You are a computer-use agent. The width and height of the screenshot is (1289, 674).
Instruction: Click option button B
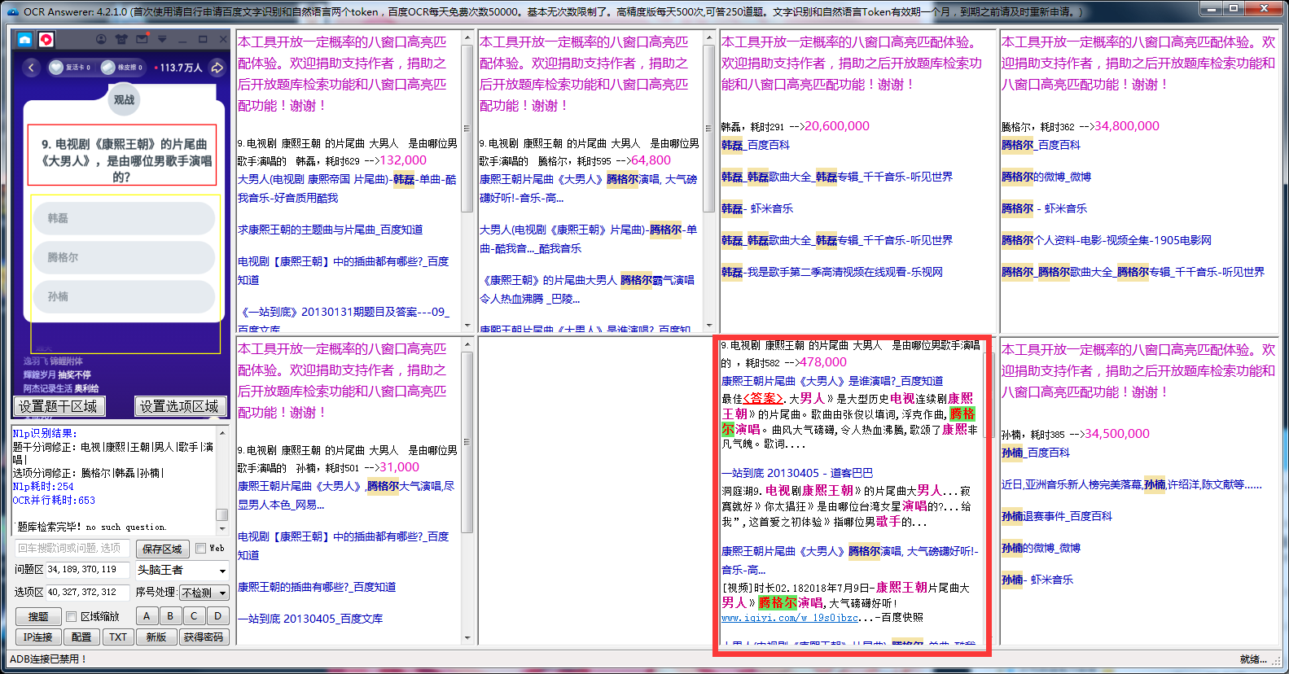[170, 616]
